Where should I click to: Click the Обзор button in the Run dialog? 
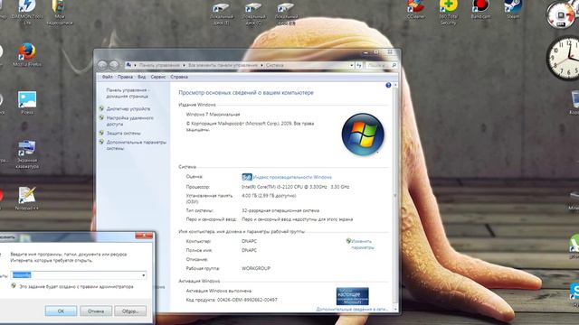tap(130, 311)
